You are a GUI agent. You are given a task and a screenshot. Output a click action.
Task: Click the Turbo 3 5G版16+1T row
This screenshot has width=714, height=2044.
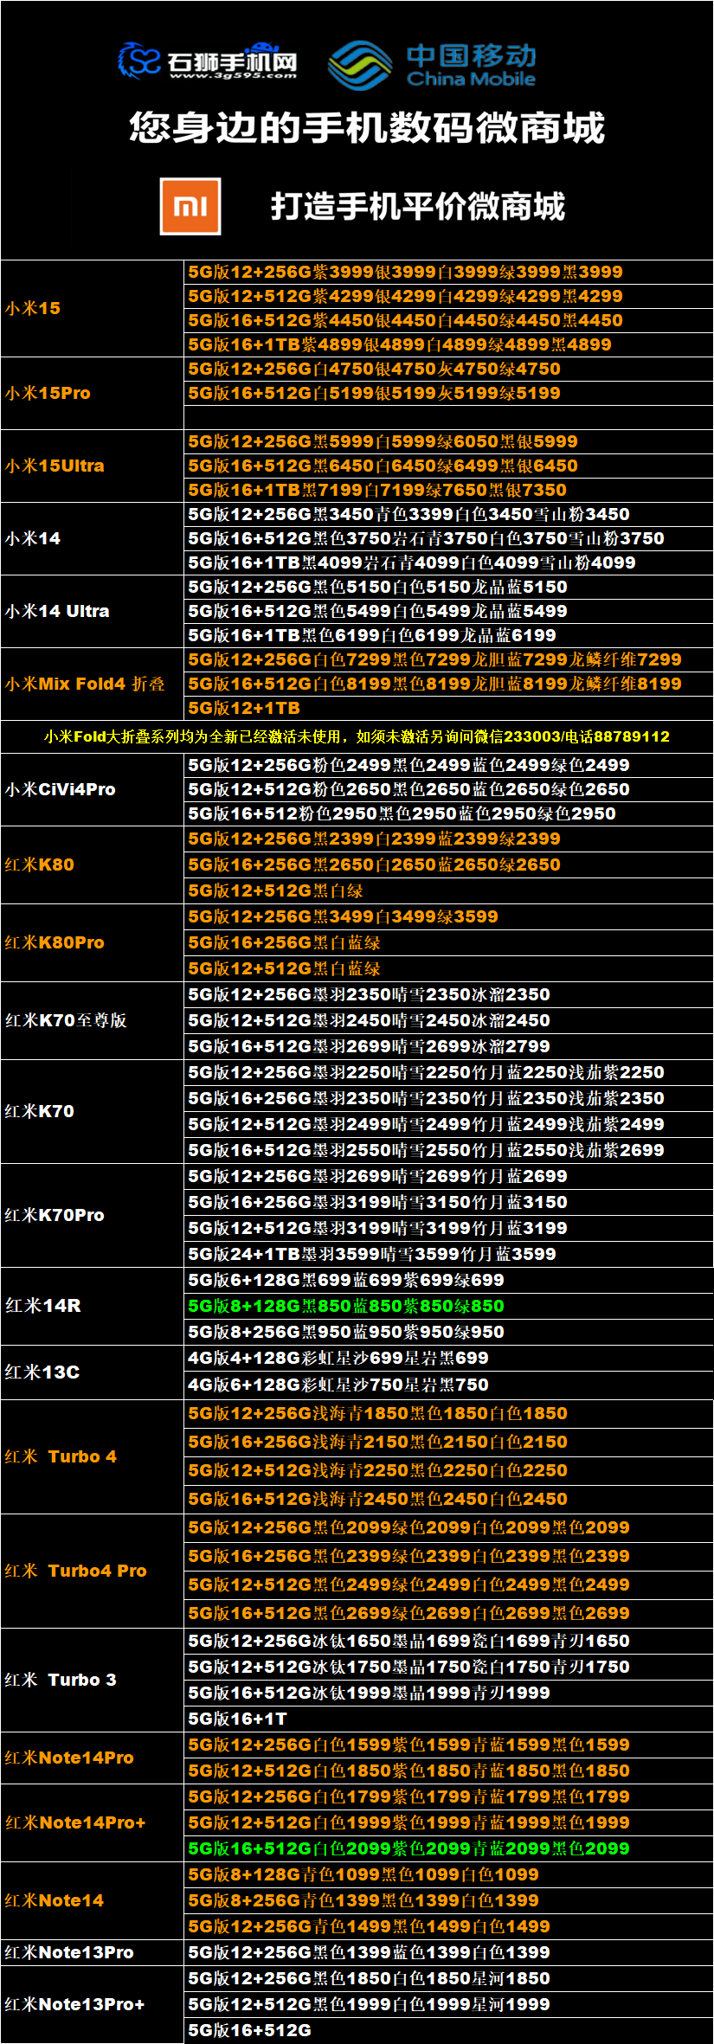pyautogui.click(x=448, y=1719)
